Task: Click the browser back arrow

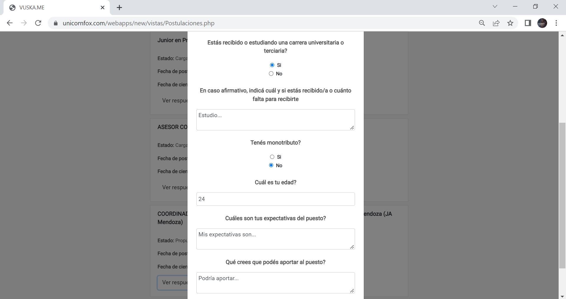Action: click(10, 23)
